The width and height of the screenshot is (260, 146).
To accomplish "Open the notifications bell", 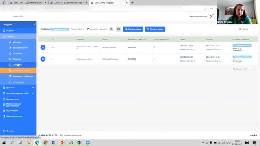I will coord(211,17).
